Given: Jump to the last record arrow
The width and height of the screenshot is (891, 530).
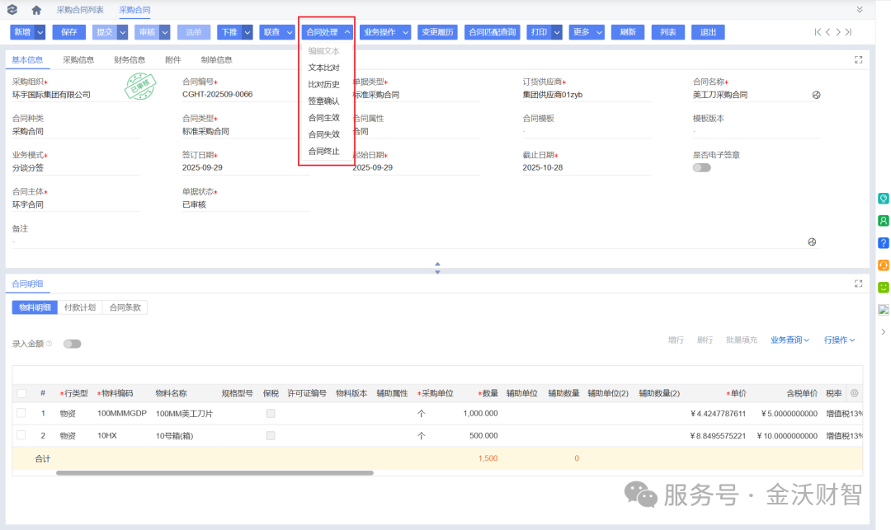Looking at the screenshot, I should [x=848, y=32].
